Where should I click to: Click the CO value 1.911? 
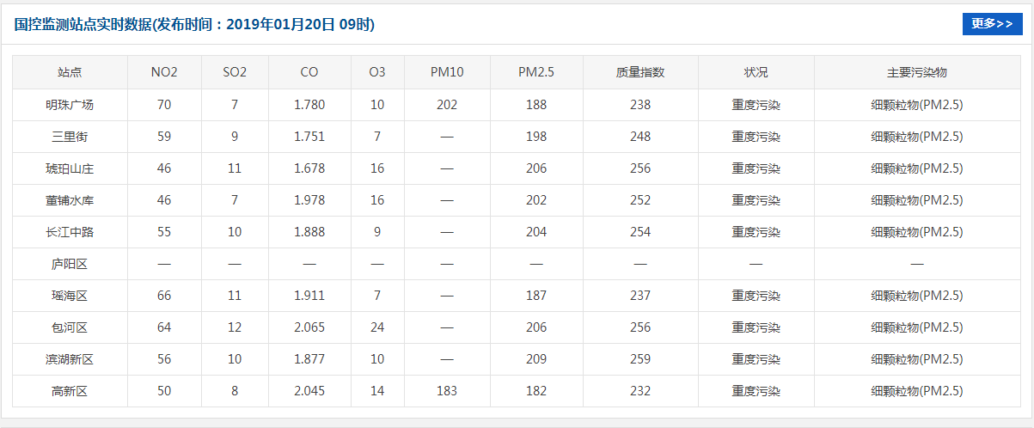pyautogui.click(x=309, y=296)
